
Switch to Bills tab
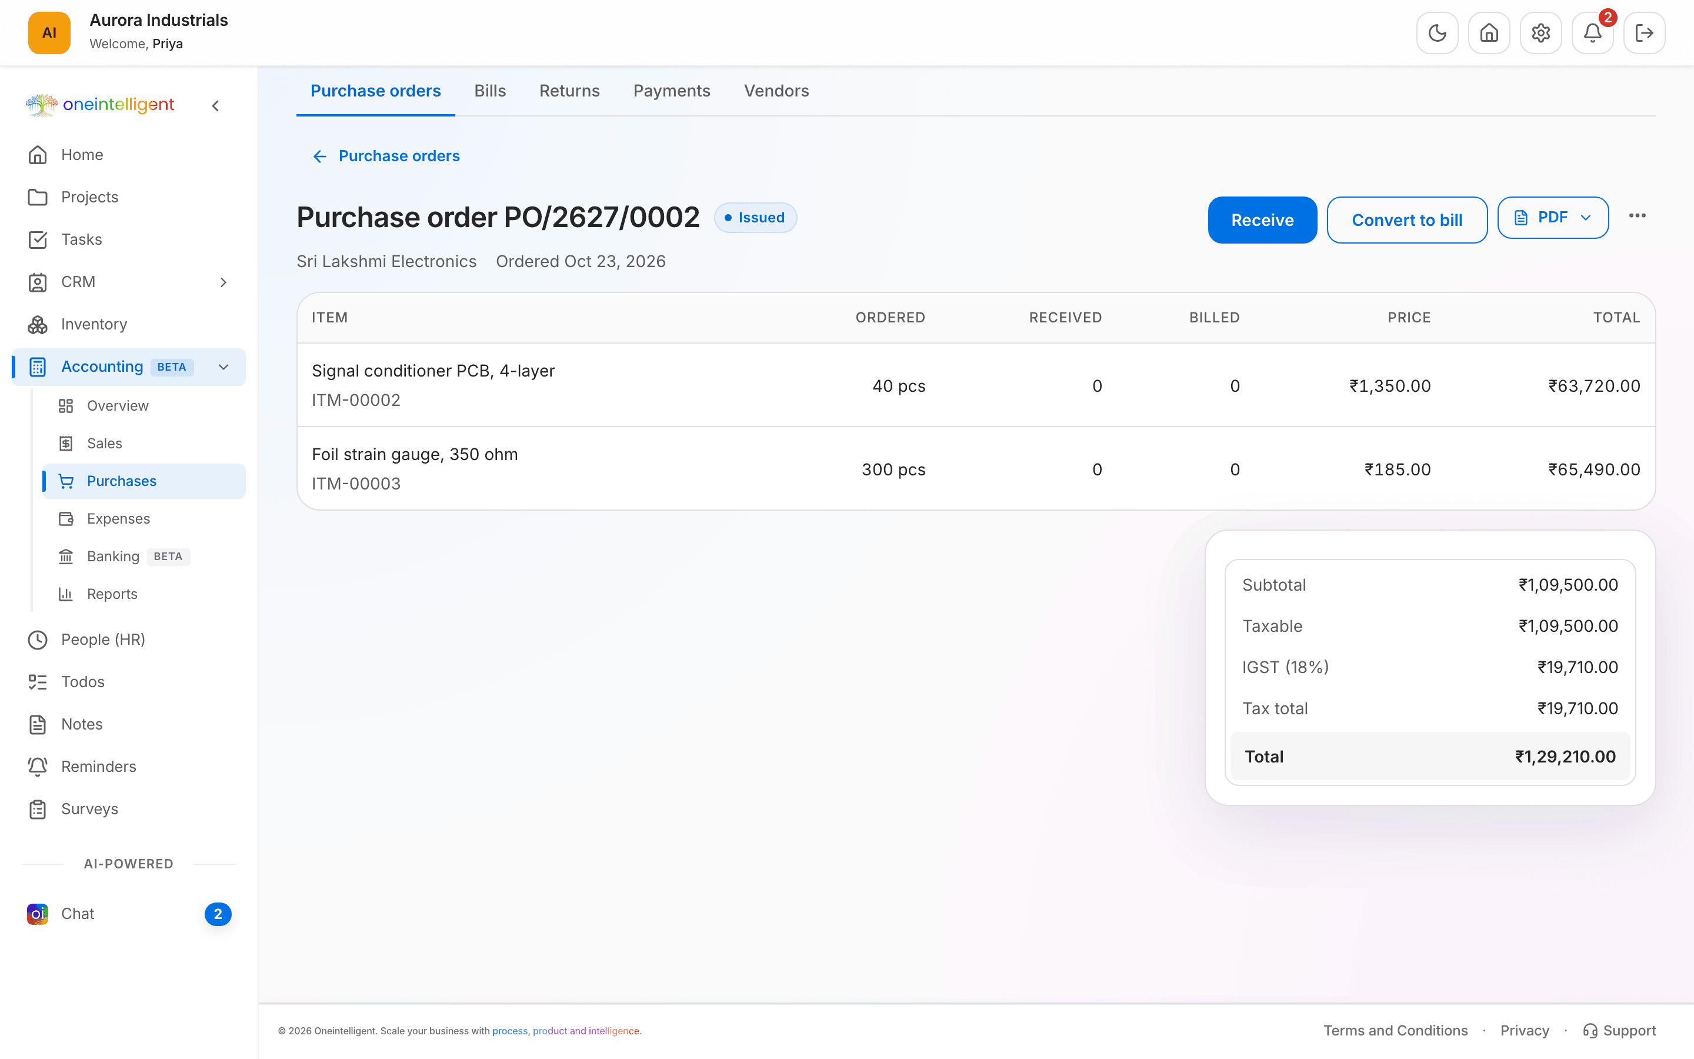coord(490,91)
